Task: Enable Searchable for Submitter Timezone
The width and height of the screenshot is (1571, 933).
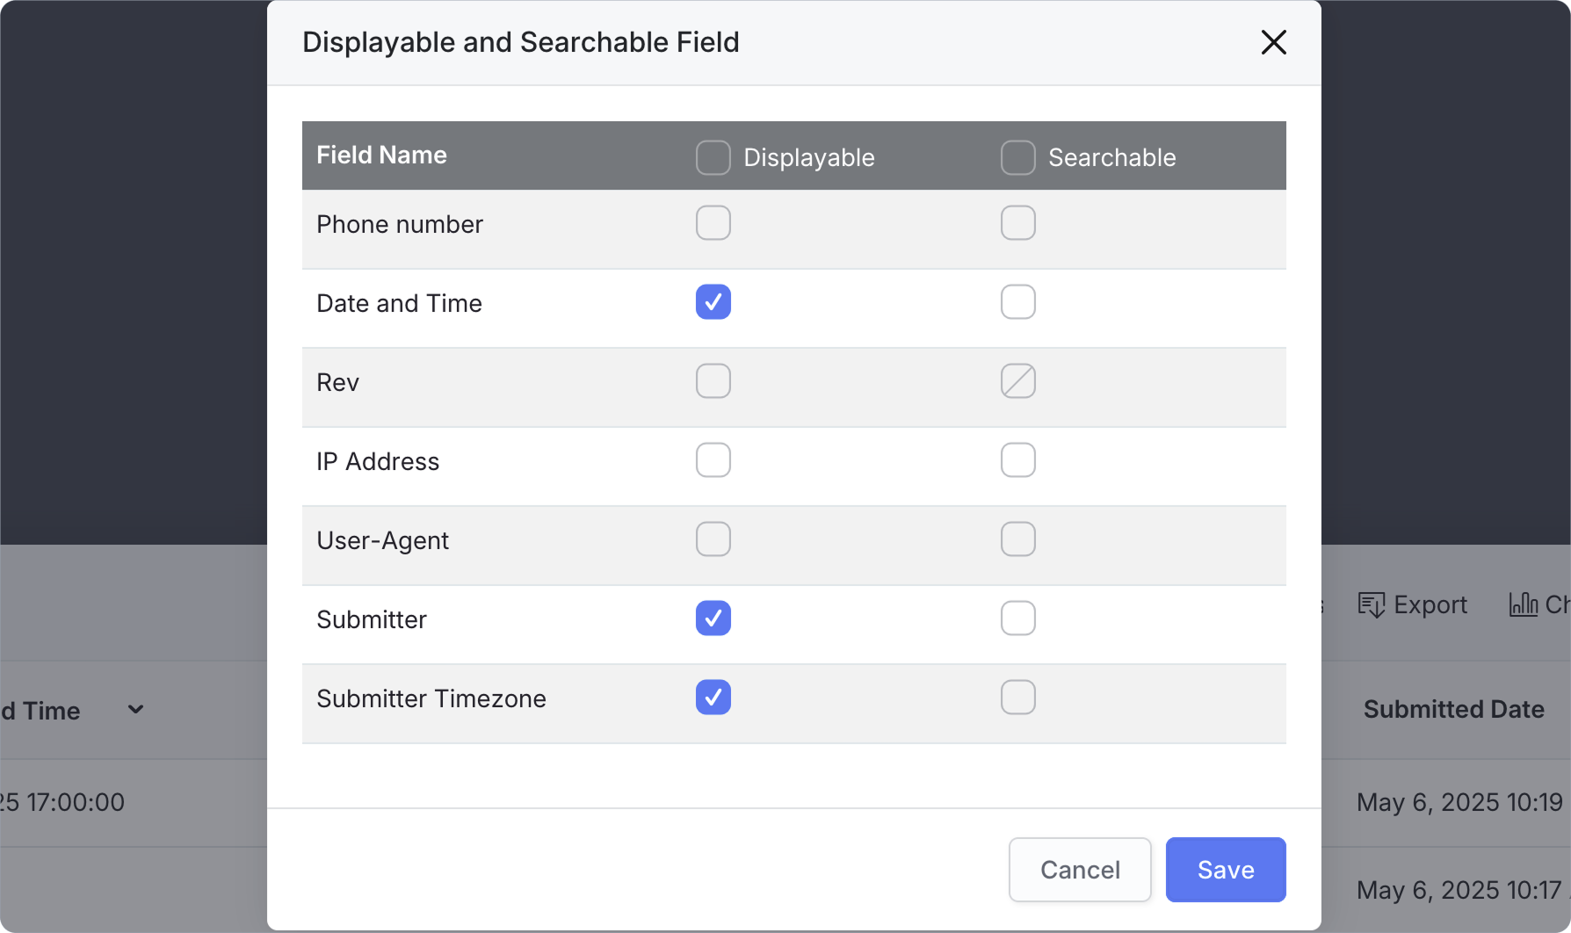Action: click(1018, 698)
